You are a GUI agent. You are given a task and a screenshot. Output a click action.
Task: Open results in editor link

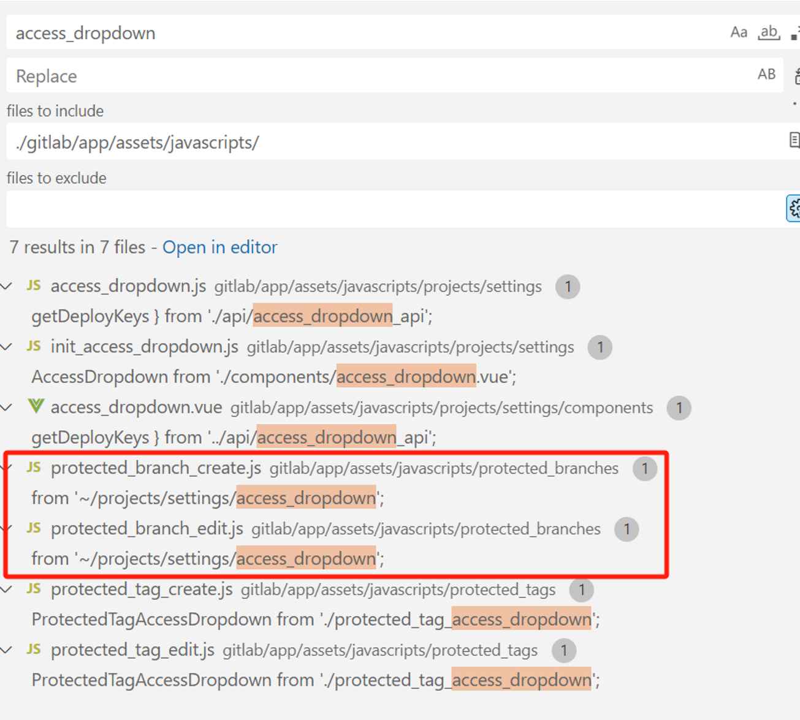click(x=219, y=247)
